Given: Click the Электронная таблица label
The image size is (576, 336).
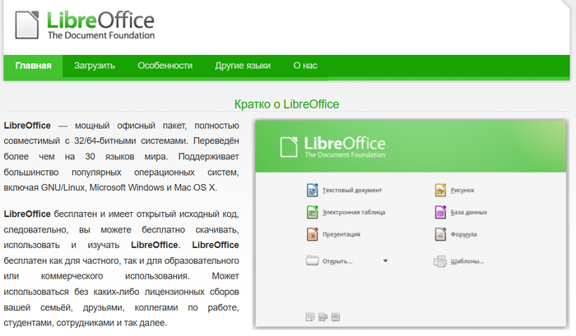Looking at the screenshot, I should (x=354, y=213).
